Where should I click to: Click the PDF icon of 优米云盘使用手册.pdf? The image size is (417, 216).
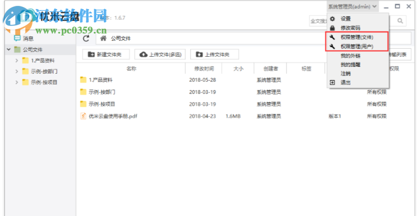tap(83, 116)
